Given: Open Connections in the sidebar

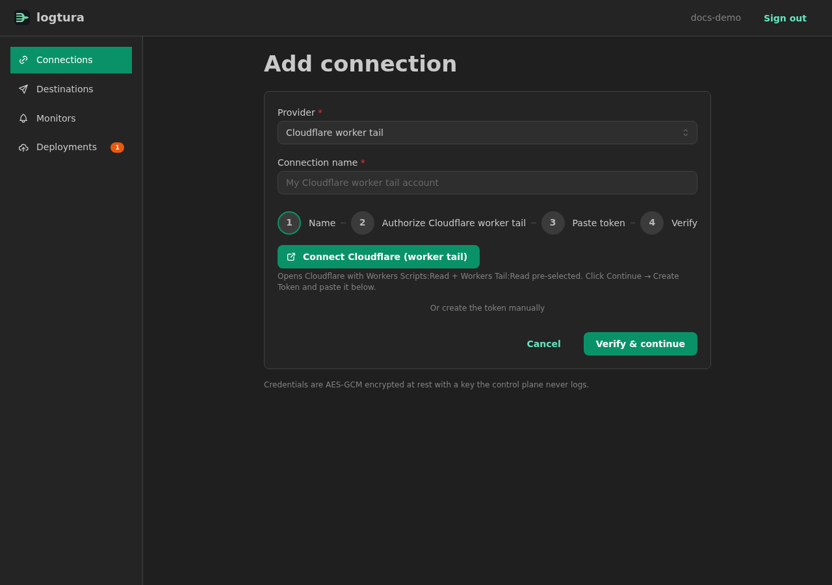Looking at the screenshot, I should [71, 60].
